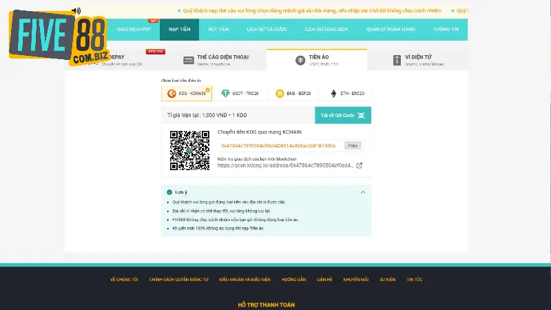Click the Tải về QR Code button
This screenshot has width=551, height=310.
tap(343, 115)
